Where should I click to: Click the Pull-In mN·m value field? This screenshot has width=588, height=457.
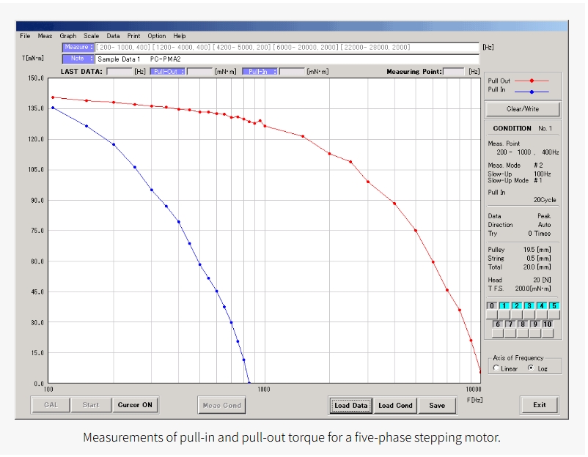[292, 72]
